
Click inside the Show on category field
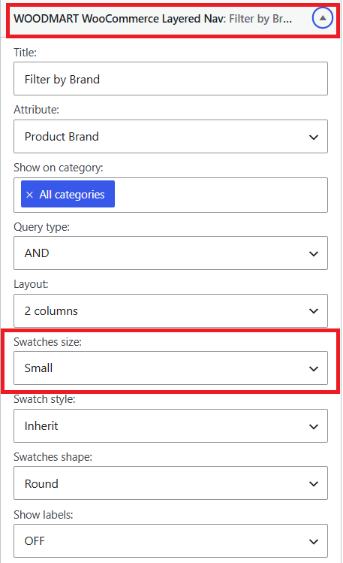pyautogui.click(x=170, y=195)
